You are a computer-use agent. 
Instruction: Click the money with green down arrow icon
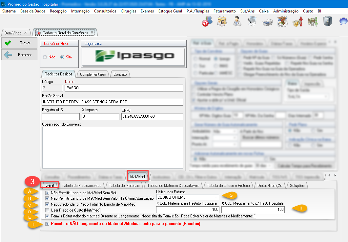pos(312,22)
